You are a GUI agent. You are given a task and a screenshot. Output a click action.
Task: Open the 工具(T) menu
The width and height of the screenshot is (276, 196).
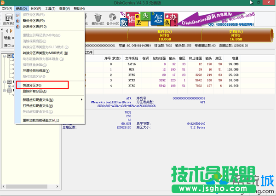pyautogui.click(x=50, y=8)
